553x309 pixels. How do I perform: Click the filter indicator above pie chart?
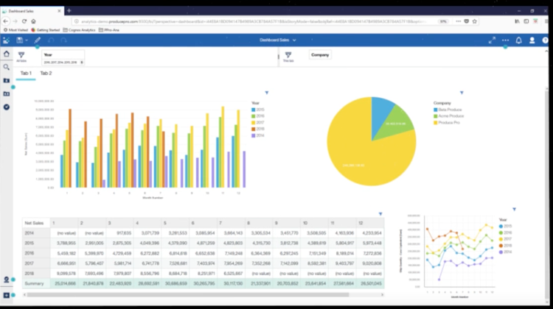pos(462,93)
